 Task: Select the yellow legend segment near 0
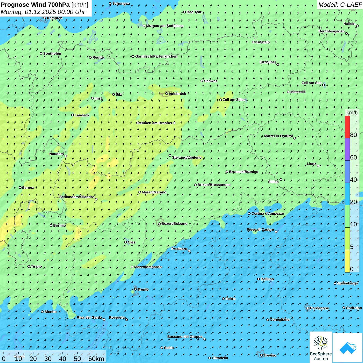(x=347, y=261)
